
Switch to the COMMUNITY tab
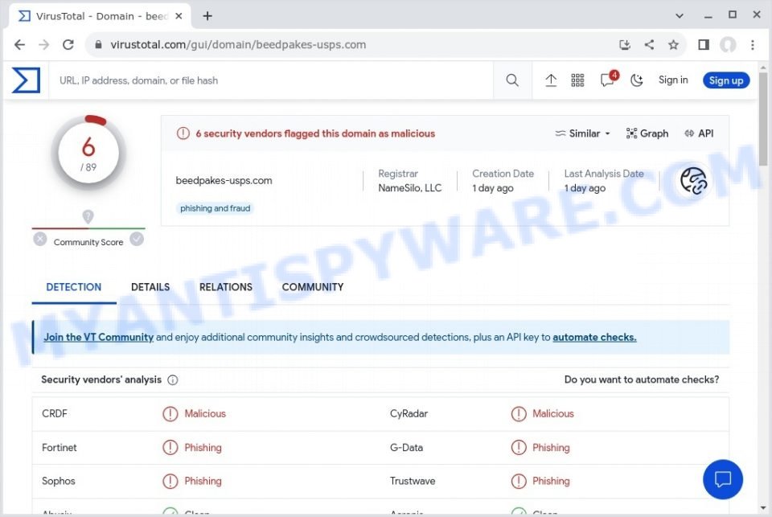pos(313,287)
